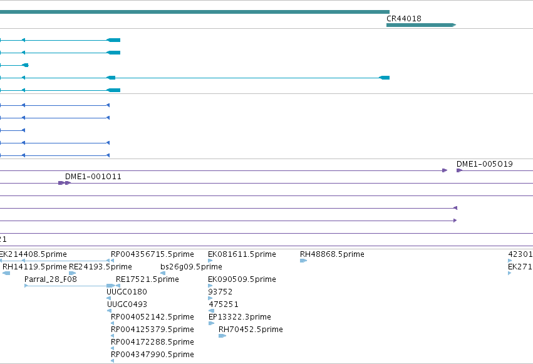Image resolution: width=533 pixels, height=364 pixels.
Task: Open the EK090509.5prime EST label
Action: pyautogui.click(x=242, y=279)
